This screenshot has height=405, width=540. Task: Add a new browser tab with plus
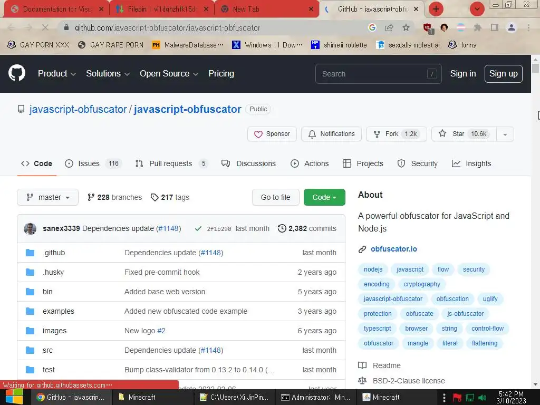click(436, 9)
